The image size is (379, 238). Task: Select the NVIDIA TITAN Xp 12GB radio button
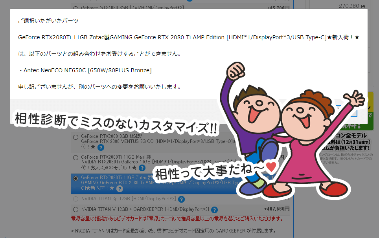coord(75,199)
